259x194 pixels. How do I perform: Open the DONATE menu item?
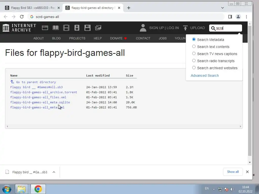[118, 38]
